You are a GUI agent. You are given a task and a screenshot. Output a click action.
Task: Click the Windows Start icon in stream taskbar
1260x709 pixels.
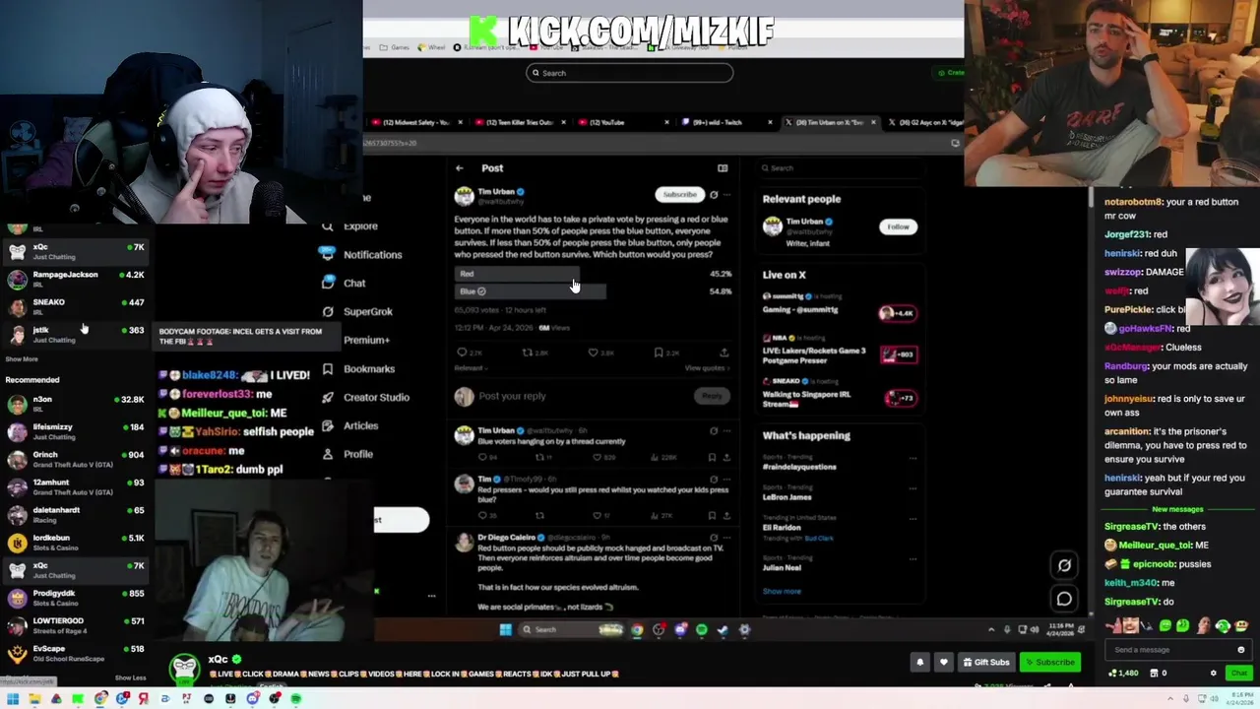(505, 630)
